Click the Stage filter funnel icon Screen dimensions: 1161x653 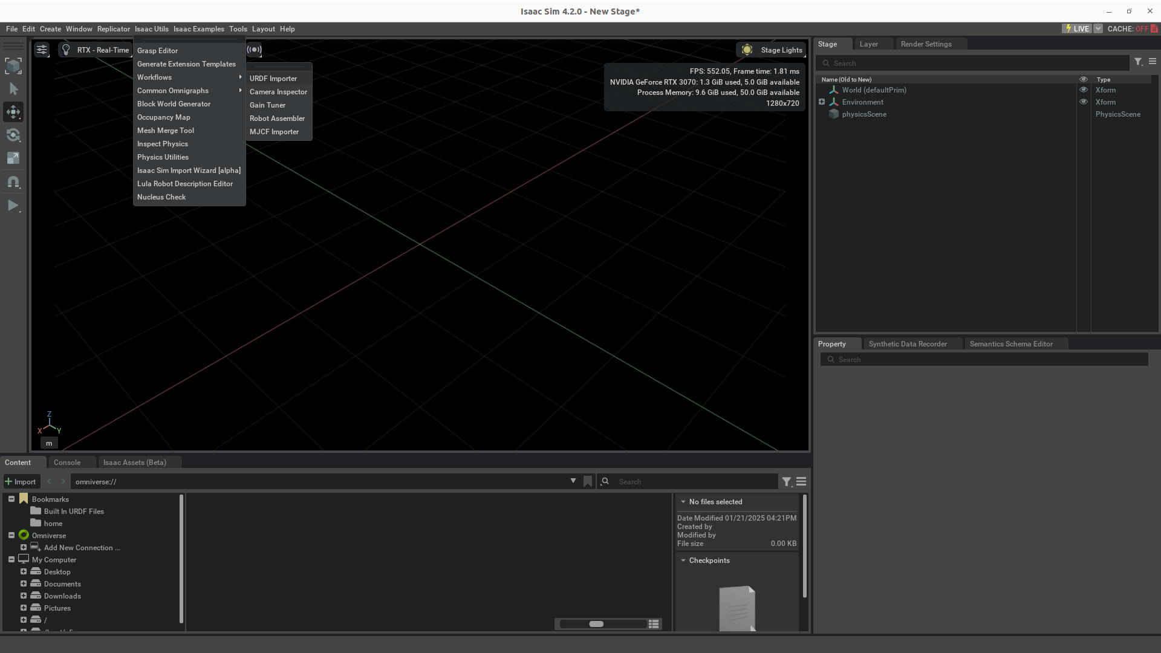pyautogui.click(x=1138, y=62)
